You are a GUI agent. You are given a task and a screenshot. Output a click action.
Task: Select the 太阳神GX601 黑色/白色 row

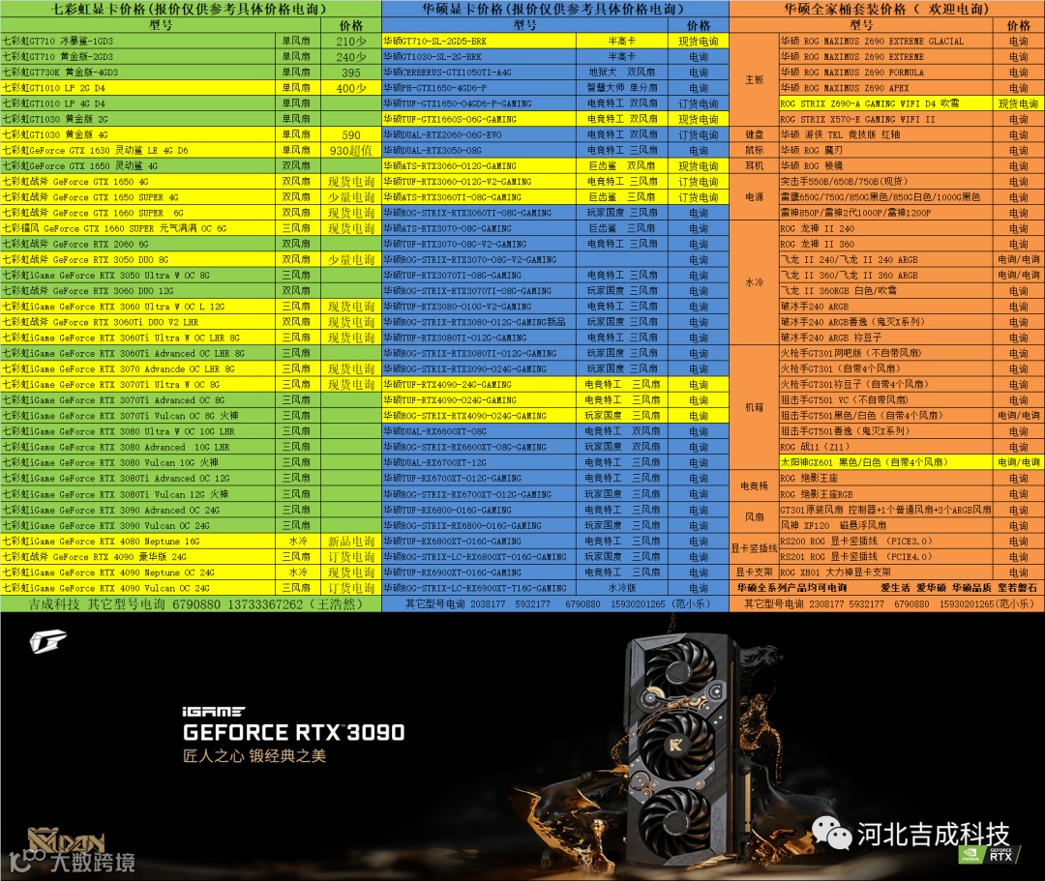point(911,463)
